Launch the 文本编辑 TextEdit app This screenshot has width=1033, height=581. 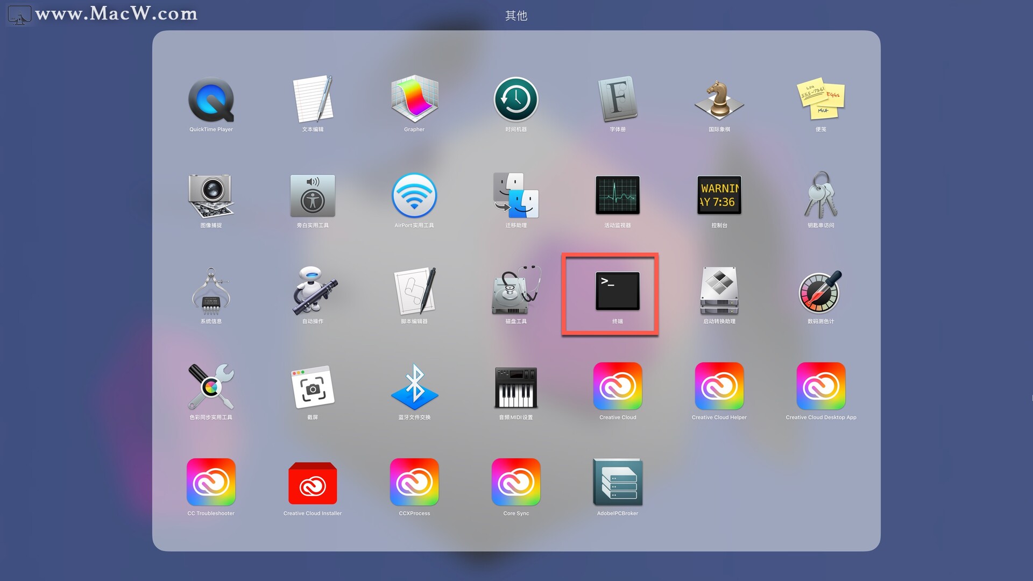pyautogui.click(x=313, y=100)
